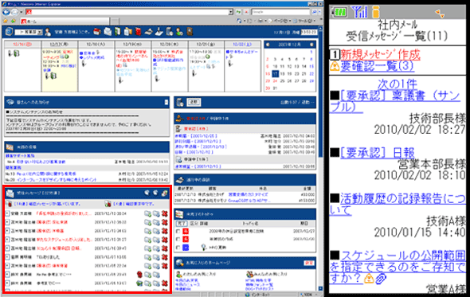This screenshot has height=297, width=470.
Task: Expand the 安藤 太郎様 message row
Action: click(7, 213)
